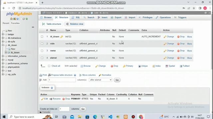Open Visual Studio Code from taskbar
Viewport: 213px width, 119px height.
tap(110, 117)
